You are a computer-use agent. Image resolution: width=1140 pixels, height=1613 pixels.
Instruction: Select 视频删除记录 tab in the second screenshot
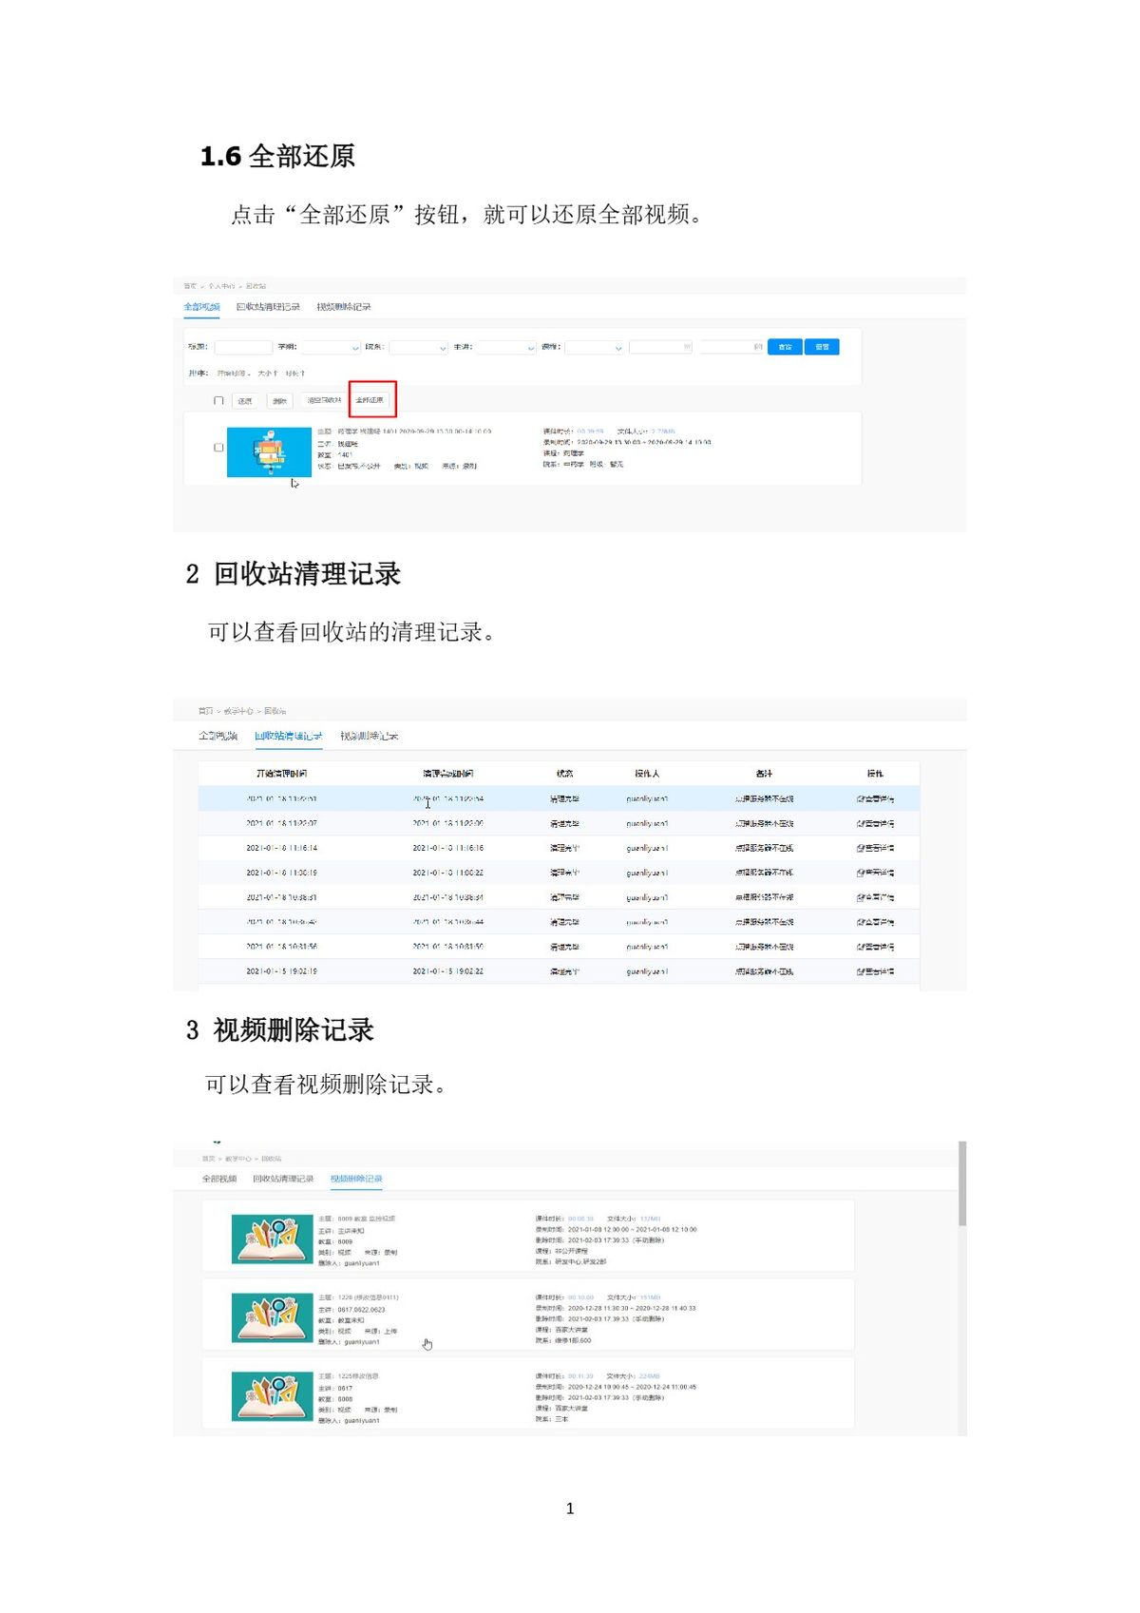pos(369,737)
